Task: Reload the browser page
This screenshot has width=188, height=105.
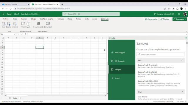Action: pyautogui.click(x=11, y=9)
